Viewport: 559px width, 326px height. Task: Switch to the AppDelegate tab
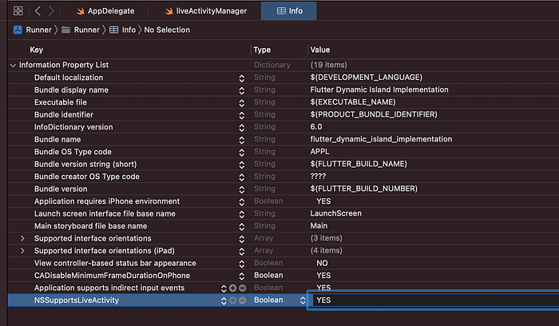point(105,11)
